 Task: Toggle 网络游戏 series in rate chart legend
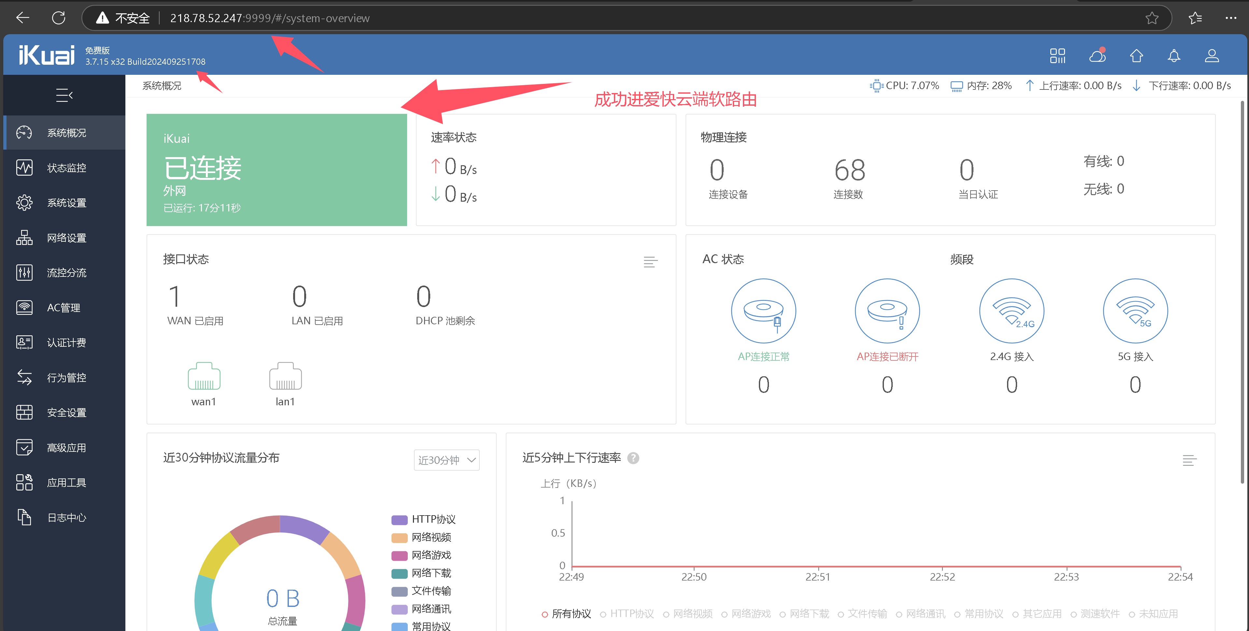[746, 613]
